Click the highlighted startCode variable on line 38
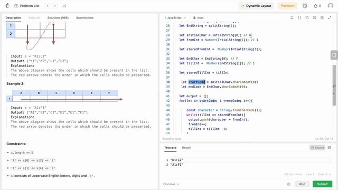Viewport: 338px width, 190px height. 196,82
